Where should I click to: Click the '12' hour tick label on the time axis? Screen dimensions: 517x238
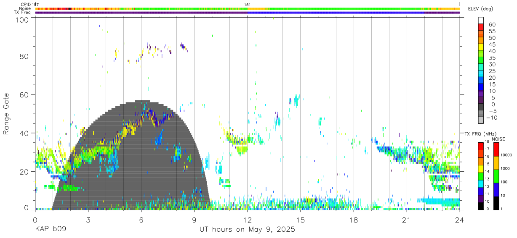248,220
